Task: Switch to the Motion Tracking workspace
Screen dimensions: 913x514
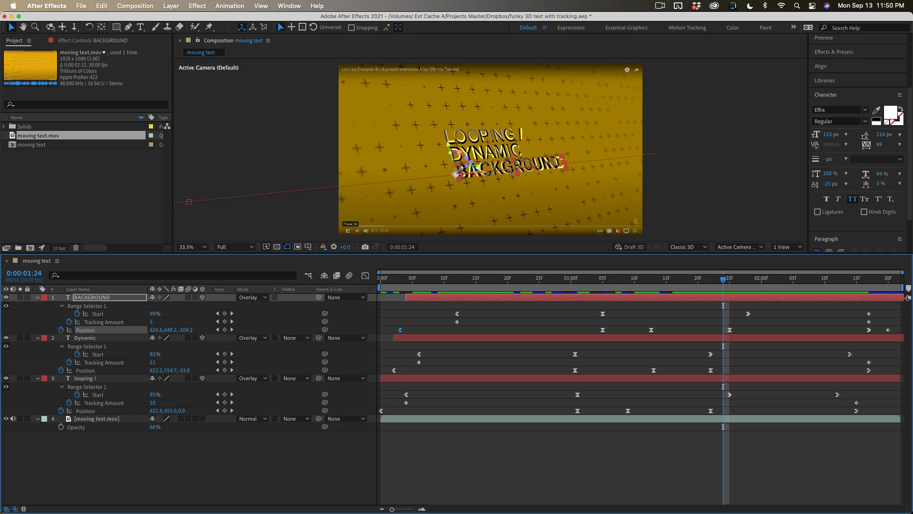Action: [687, 28]
